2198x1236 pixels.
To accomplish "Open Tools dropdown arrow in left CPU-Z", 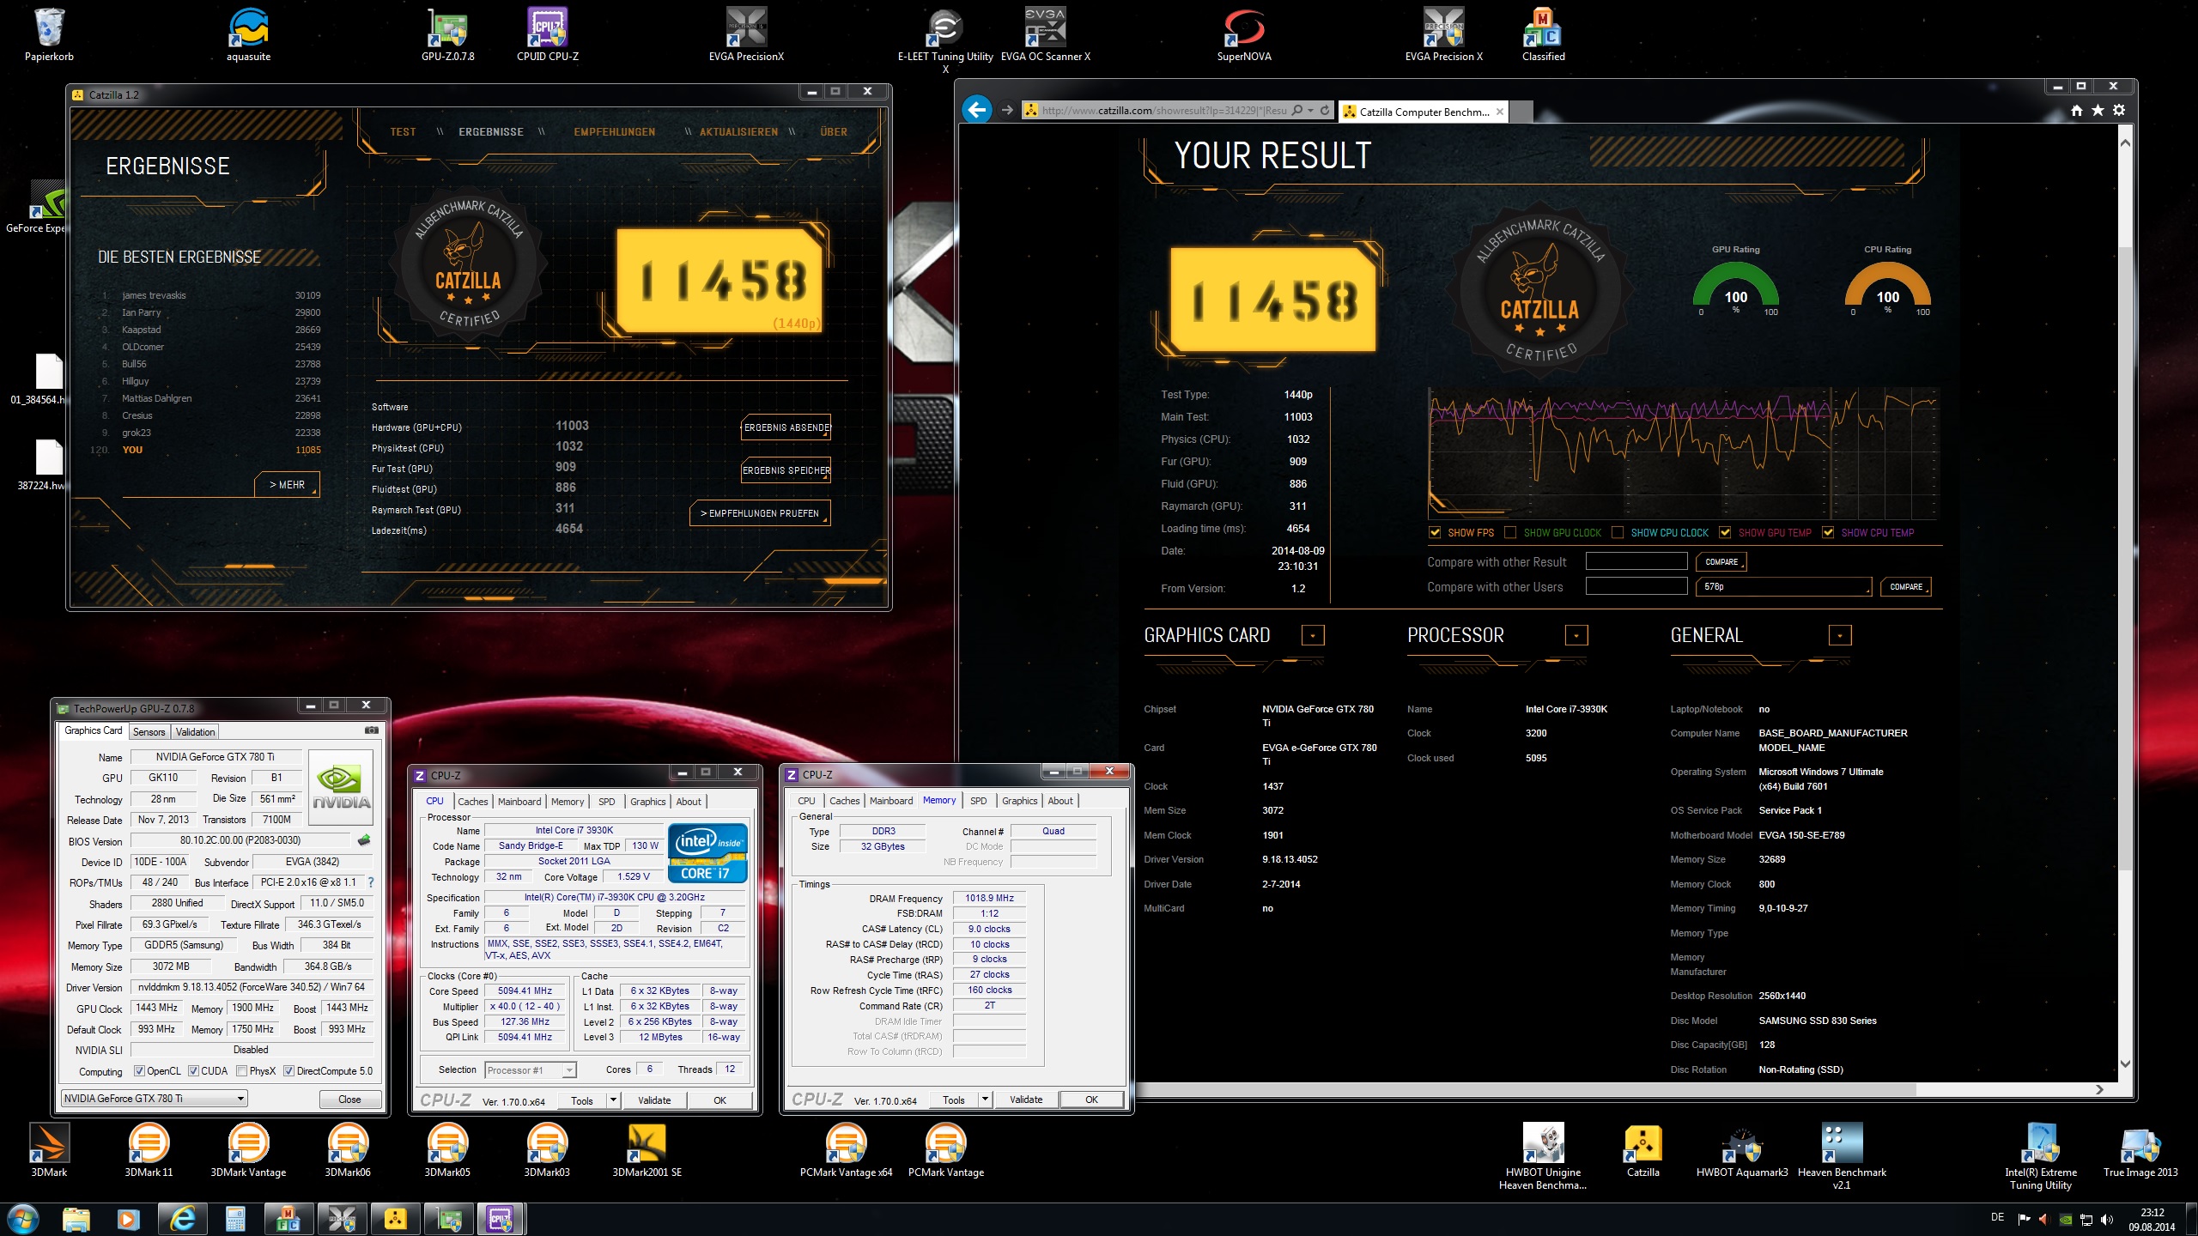I will [613, 1100].
